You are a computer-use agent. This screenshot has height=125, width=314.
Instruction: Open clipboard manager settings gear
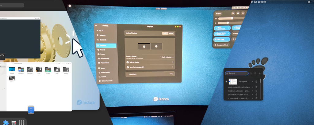pos(259,73)
